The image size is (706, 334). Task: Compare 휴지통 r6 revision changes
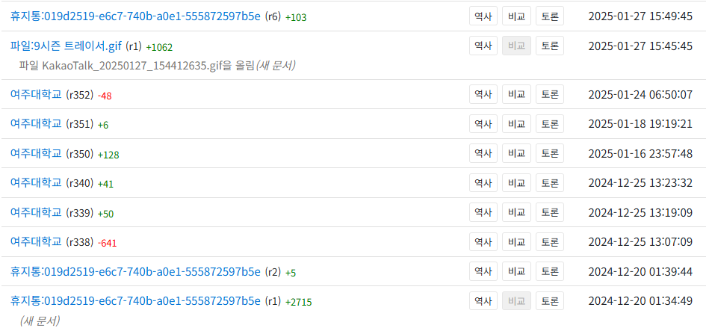(x=516, y=16)
